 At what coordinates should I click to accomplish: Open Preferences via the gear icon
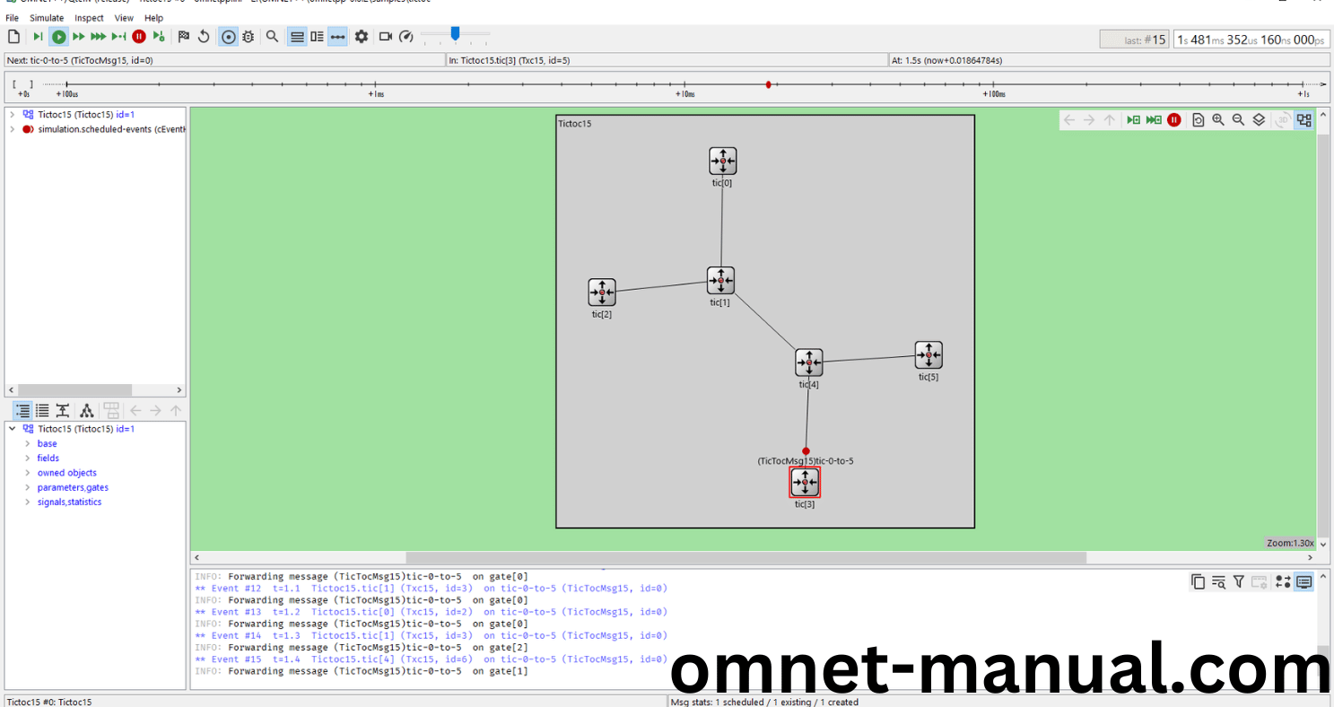point(362,37)
